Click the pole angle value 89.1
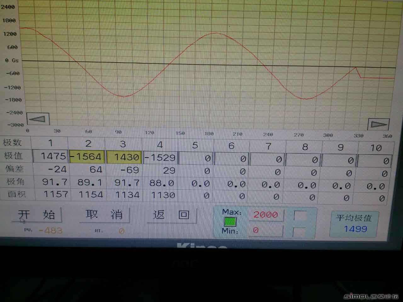 click(x=91, y=182)
